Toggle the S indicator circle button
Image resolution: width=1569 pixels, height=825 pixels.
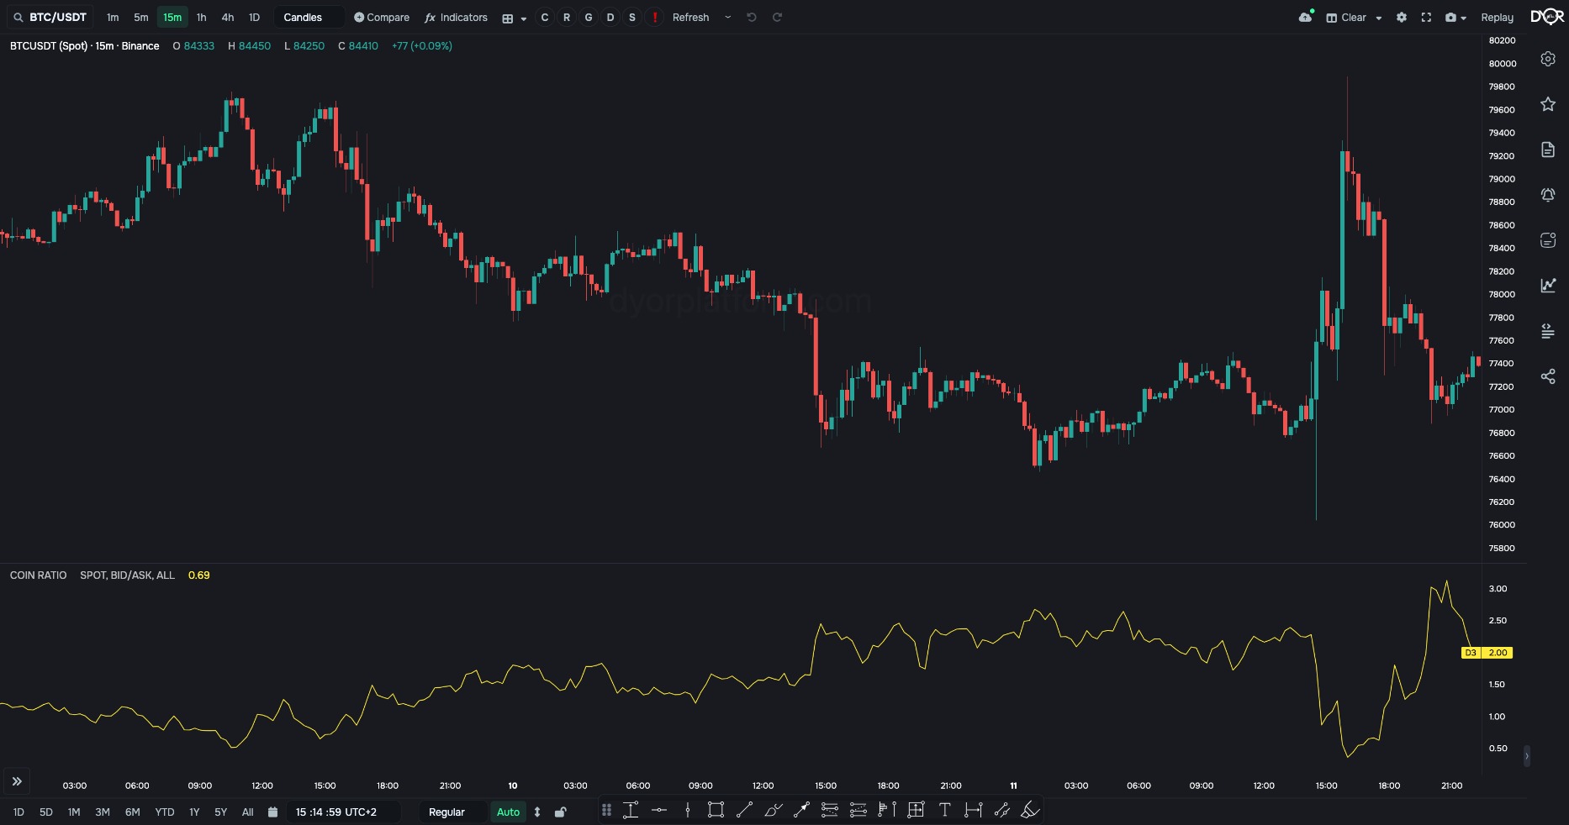tap(632, 18)
